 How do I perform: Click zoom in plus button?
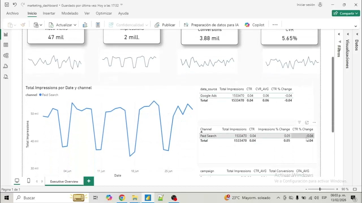coord(337,189)
